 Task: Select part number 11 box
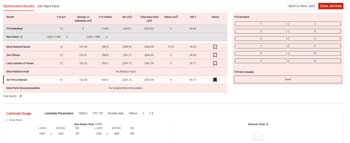[261, 61]
